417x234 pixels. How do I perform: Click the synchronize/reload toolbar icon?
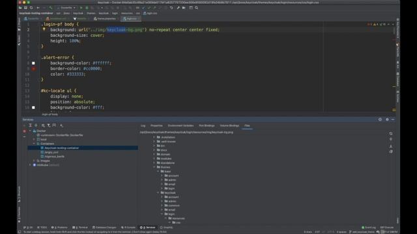click(31, 8)
